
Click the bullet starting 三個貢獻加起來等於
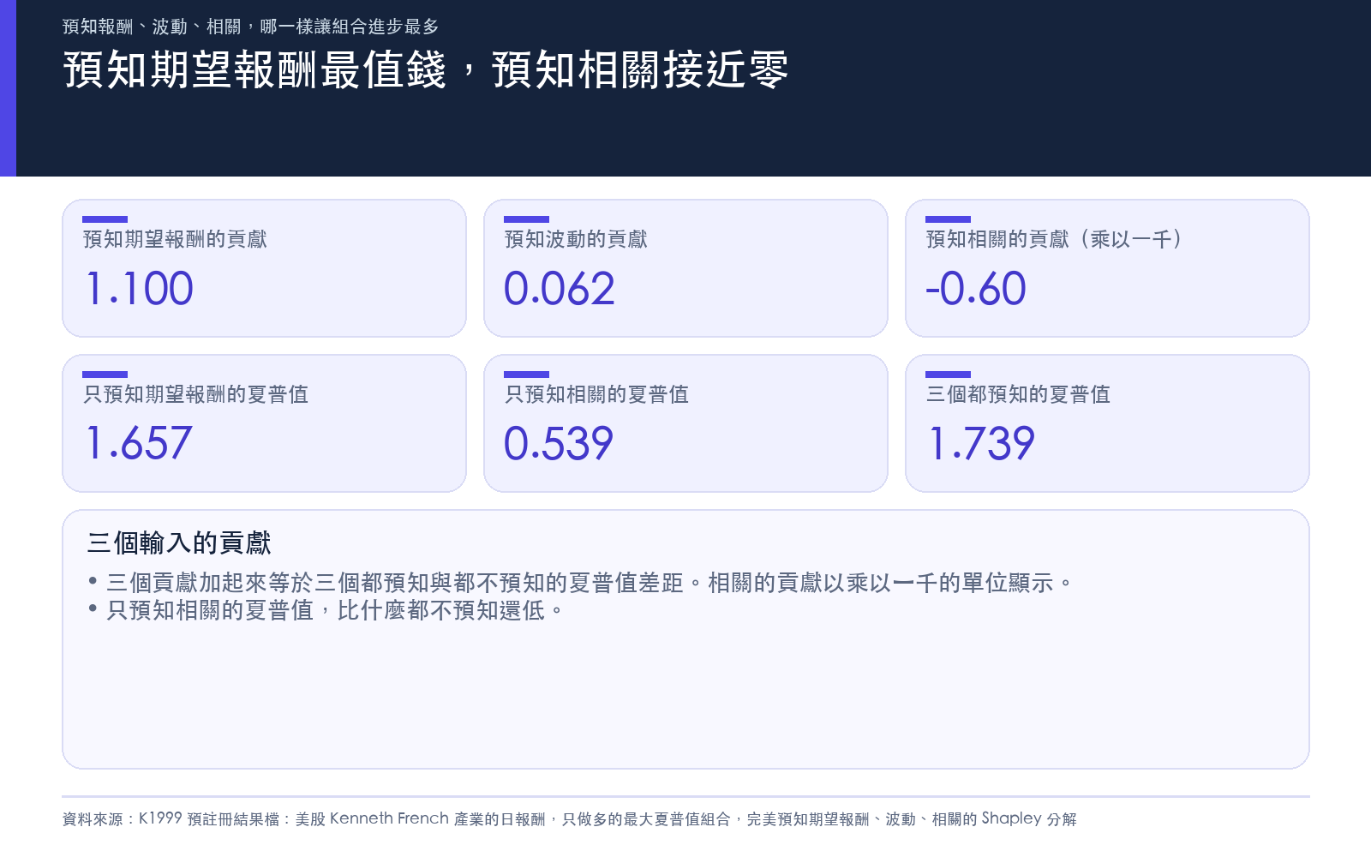[580, 583]
